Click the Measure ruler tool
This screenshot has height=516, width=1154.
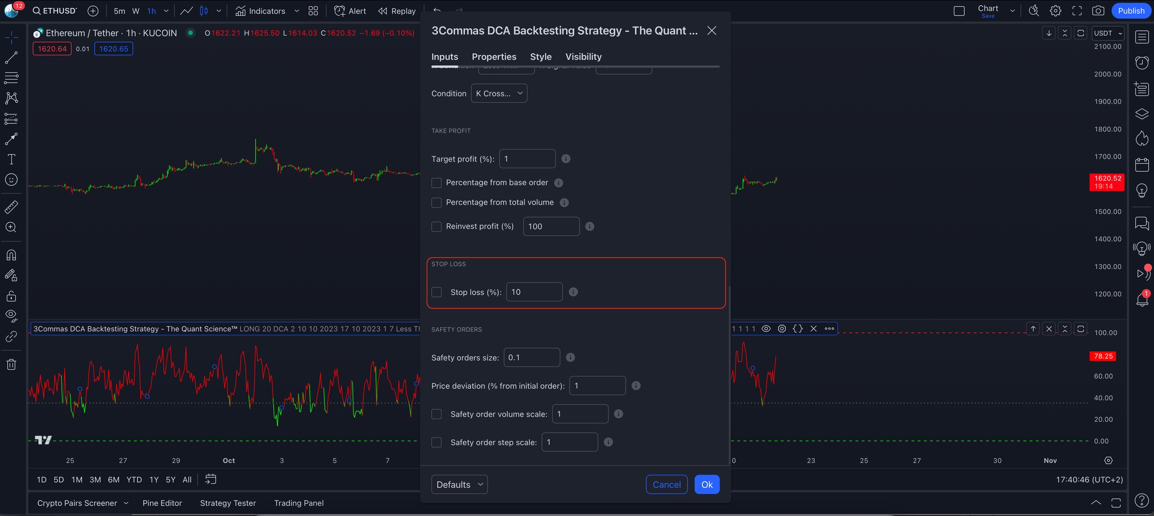[x=11, y=207]
